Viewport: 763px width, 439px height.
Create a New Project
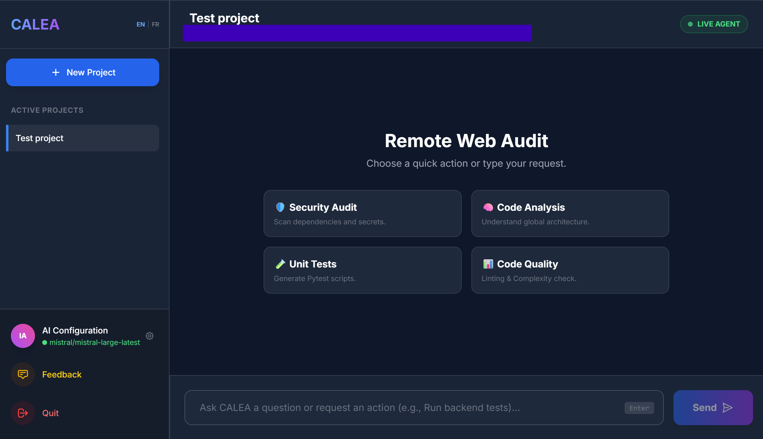click(x=83, y=72)
